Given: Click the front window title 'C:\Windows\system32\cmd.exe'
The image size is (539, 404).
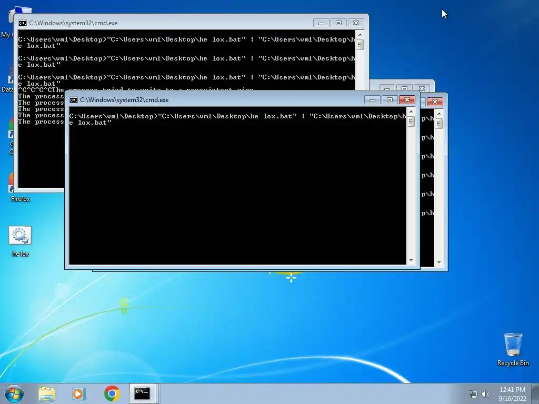Looking at the screenshot, I should (x=124, y=100).
